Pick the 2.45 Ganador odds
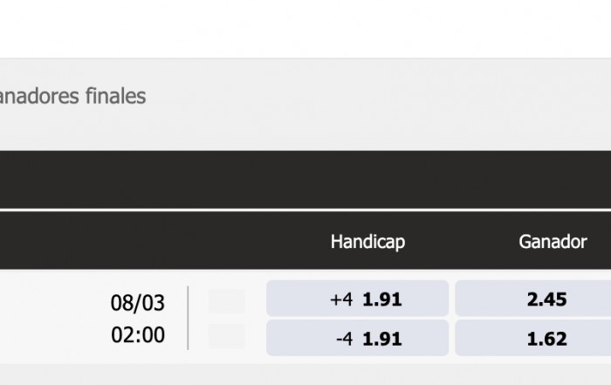 coord(532,299)
